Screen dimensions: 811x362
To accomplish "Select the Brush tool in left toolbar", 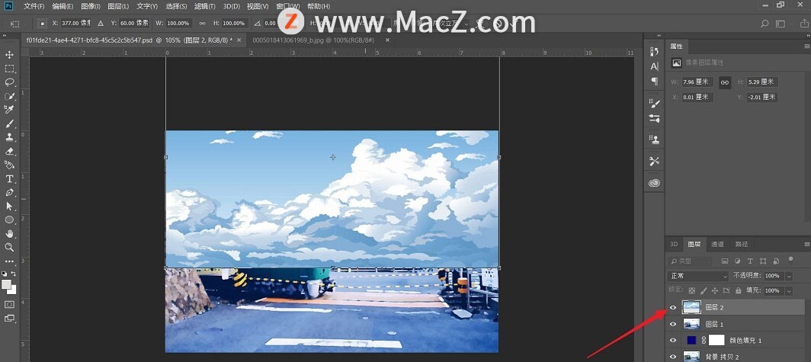I will [x=10, y=123].
